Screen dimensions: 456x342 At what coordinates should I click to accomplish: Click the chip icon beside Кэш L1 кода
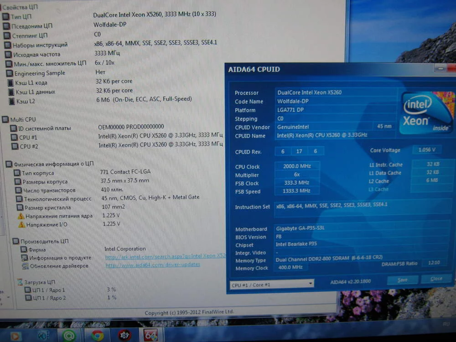tap(10, 83)
